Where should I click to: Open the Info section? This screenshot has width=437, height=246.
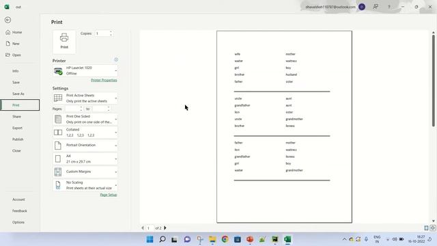pyautogui.click(x=15, y=71)
